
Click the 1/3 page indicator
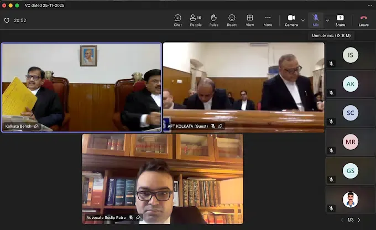click(351, 220)
